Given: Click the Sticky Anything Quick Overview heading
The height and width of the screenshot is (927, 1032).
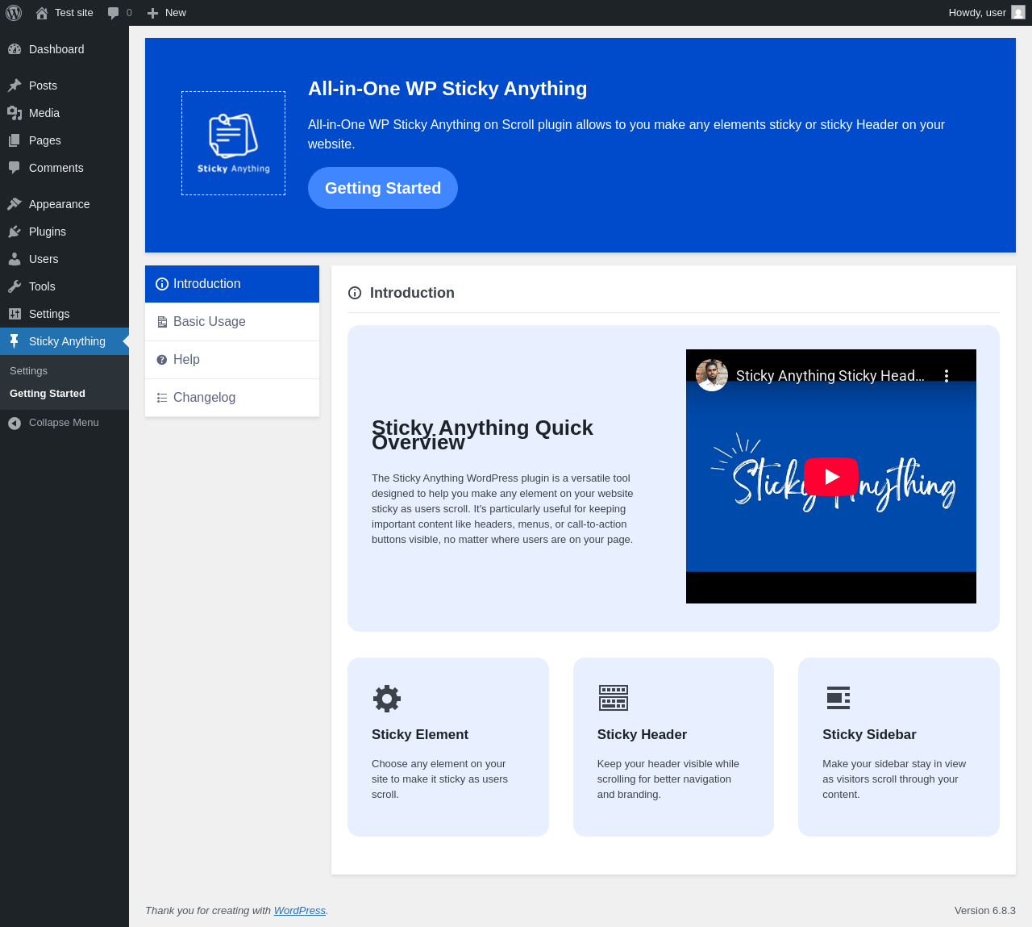Looking at the screenshot, I should [x=482, y=435].
